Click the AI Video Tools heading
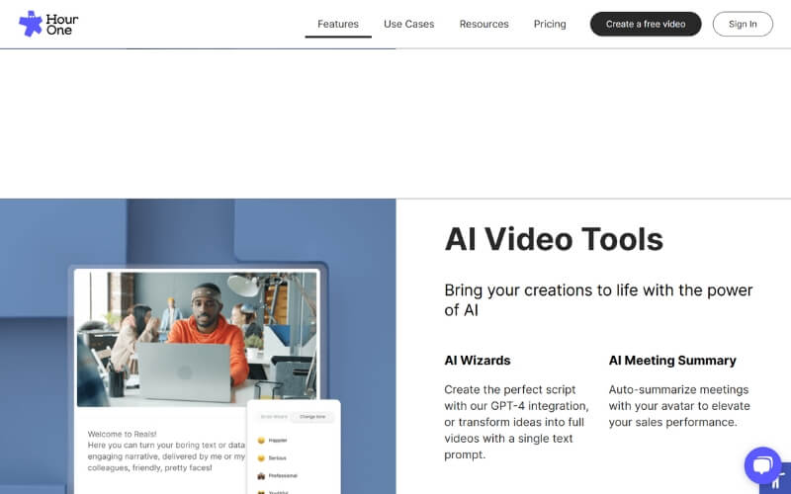The height and width of the screenshot is (494, 791). (x=554, y=239)
